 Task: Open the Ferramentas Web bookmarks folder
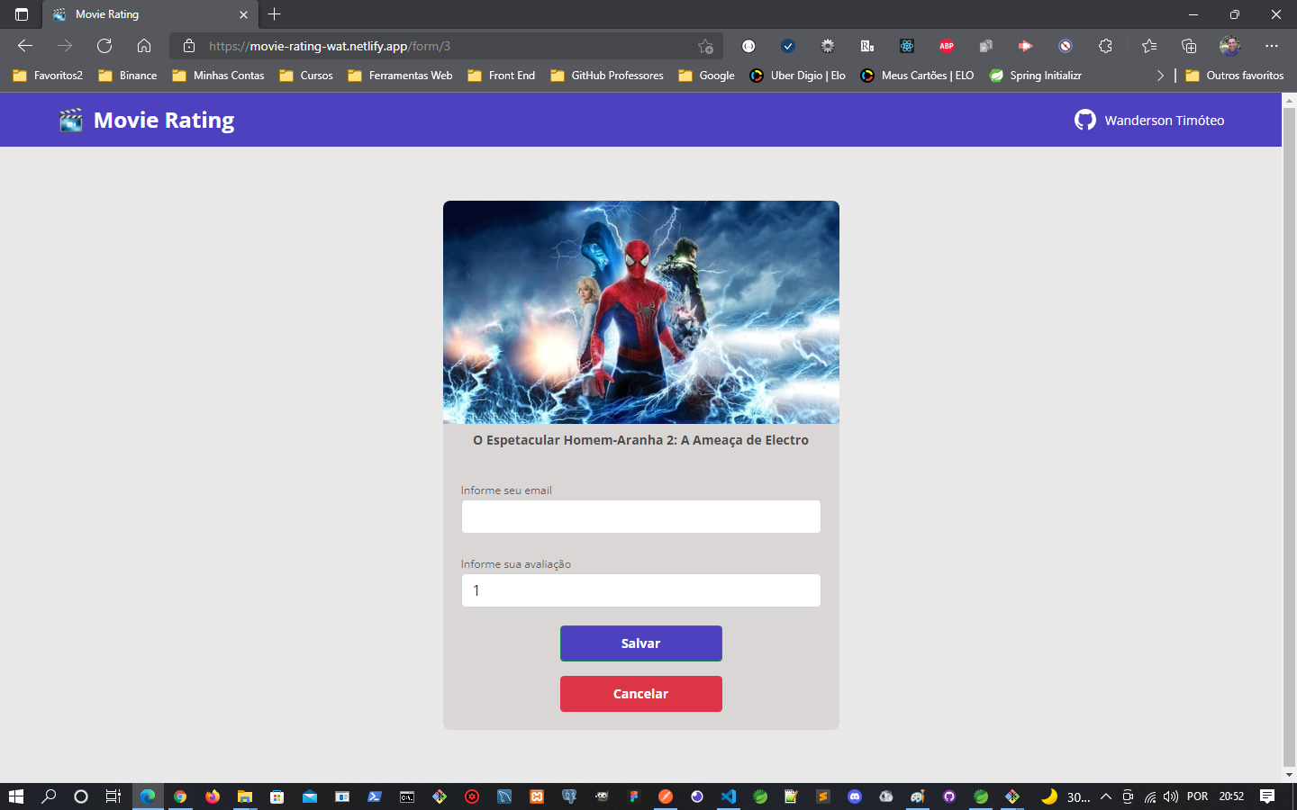click(x=401, y=76)
